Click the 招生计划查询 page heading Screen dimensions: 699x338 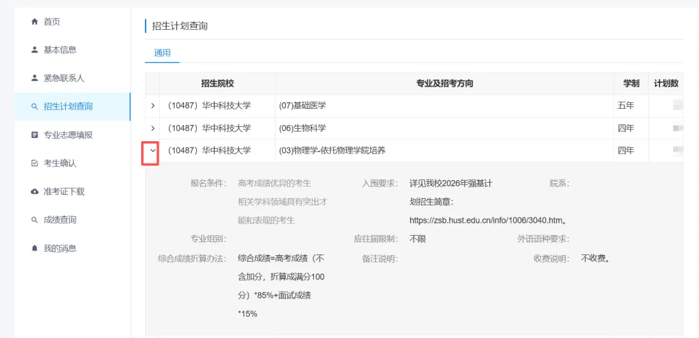click(180, 27)
